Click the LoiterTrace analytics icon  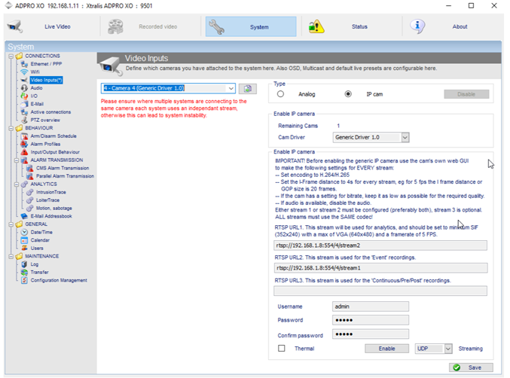(x=29, y=200)
